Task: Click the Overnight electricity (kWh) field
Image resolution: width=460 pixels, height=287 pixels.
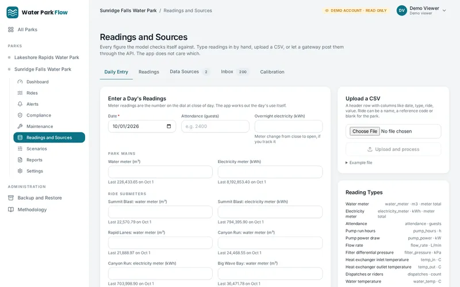Action: coord(289,126)
